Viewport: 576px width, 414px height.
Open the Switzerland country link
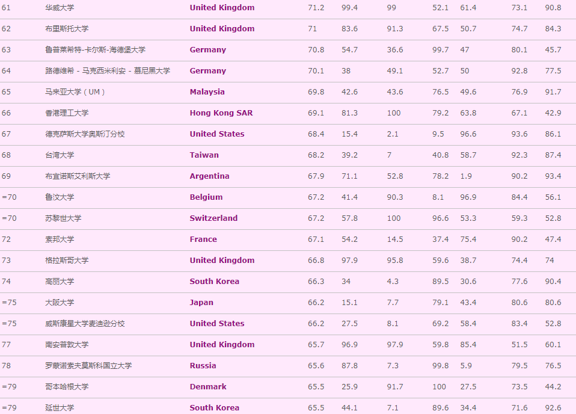[213, 218]
